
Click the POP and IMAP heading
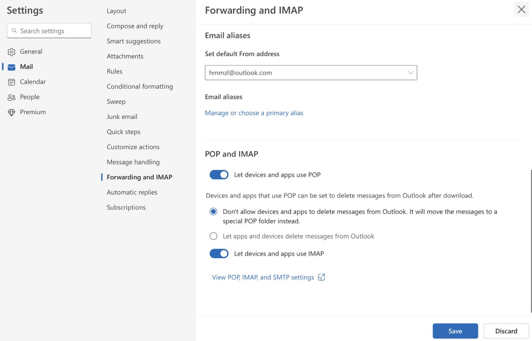point(231,154)
